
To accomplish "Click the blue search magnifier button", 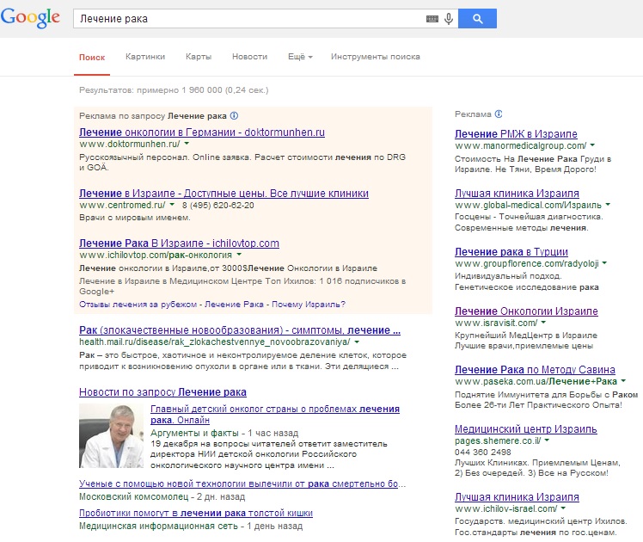I will tap(477, 18).
